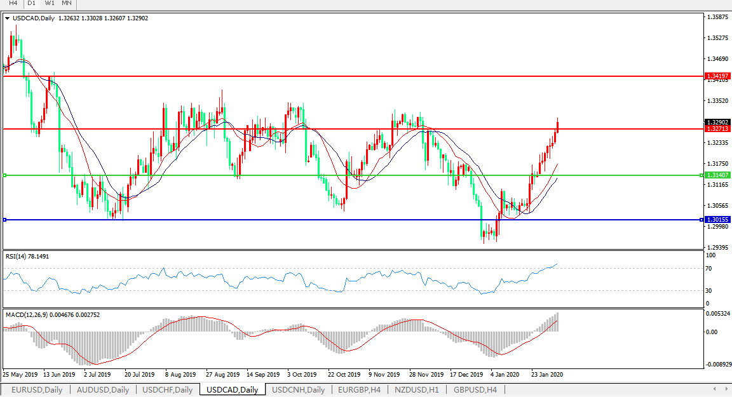Click the triangle beside USDCAD,Daily chart title
732x397 pixels.
coord(7,18)
